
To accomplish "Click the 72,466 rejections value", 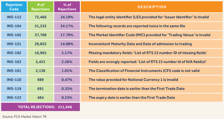I will [40, 17].
